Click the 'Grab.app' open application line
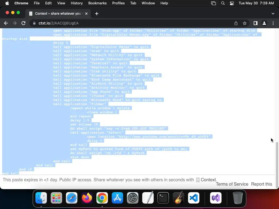This screenshot has width=279, height=209. point(154,30)
